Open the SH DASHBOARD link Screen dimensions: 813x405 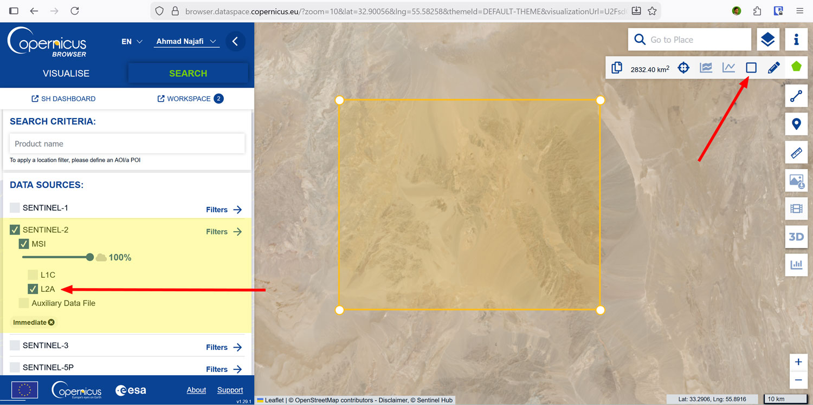click(63, 99)
